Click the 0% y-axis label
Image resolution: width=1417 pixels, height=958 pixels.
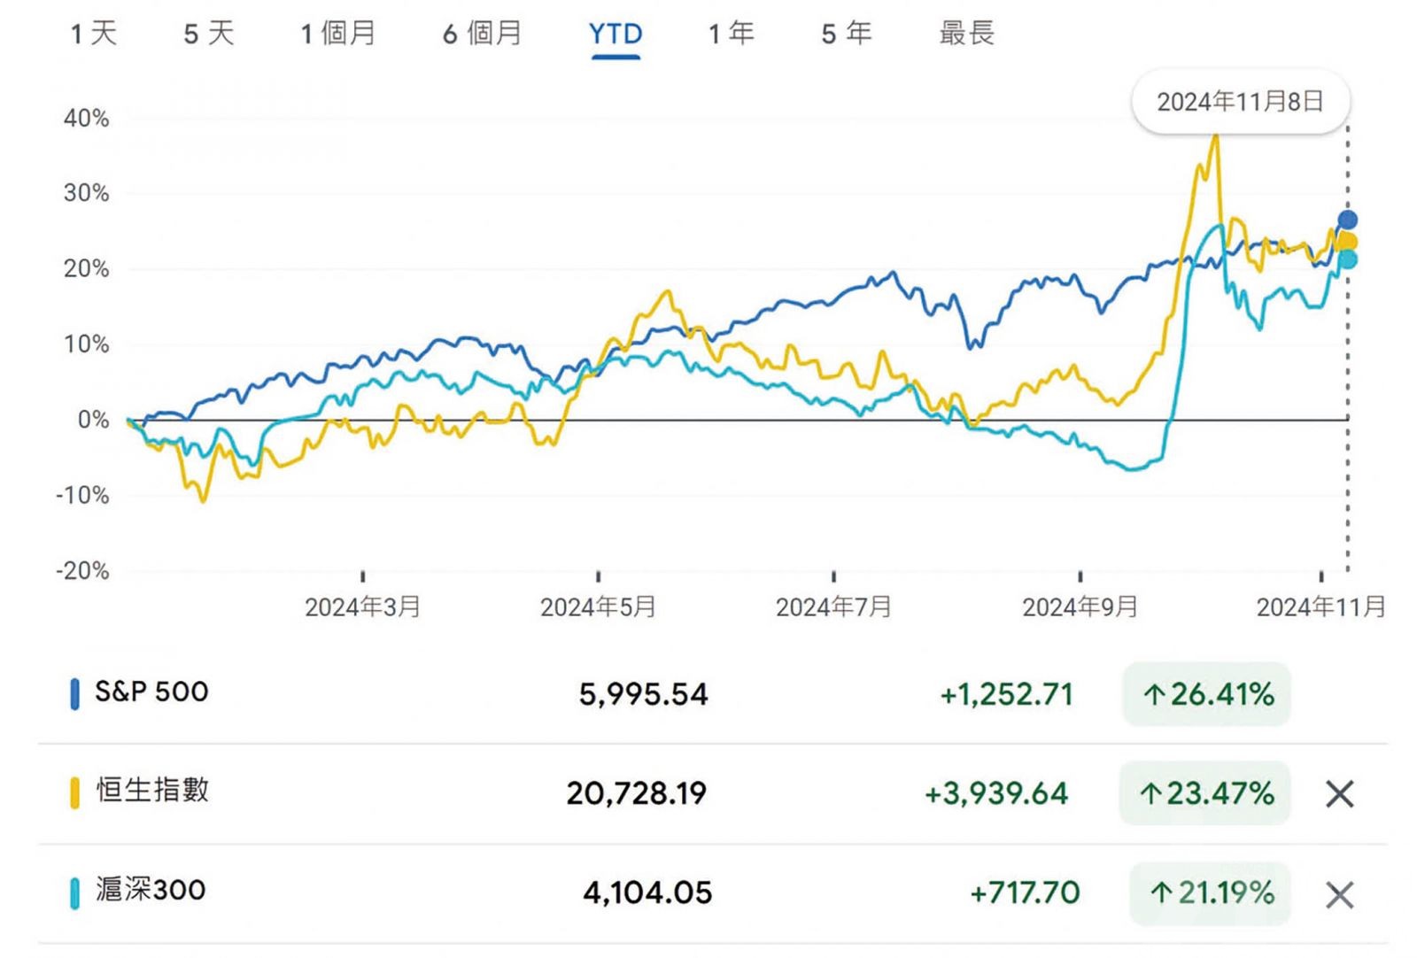point(93,419)
